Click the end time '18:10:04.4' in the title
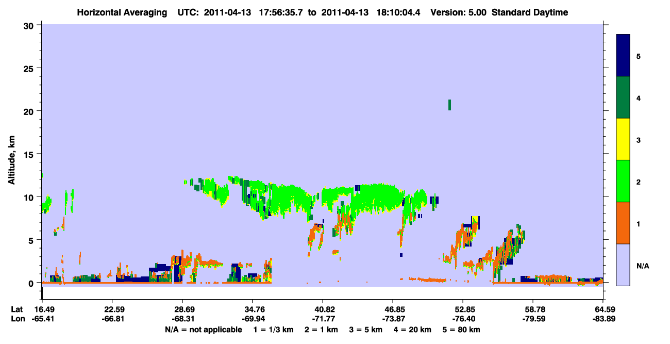Image resolution: width=670 pixels, height=344 pixels. tap(397, 12)
